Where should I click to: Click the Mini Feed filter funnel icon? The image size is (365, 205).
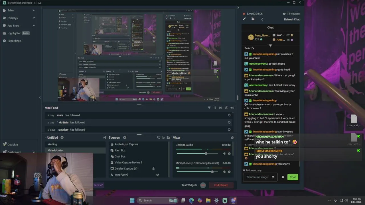209,108
